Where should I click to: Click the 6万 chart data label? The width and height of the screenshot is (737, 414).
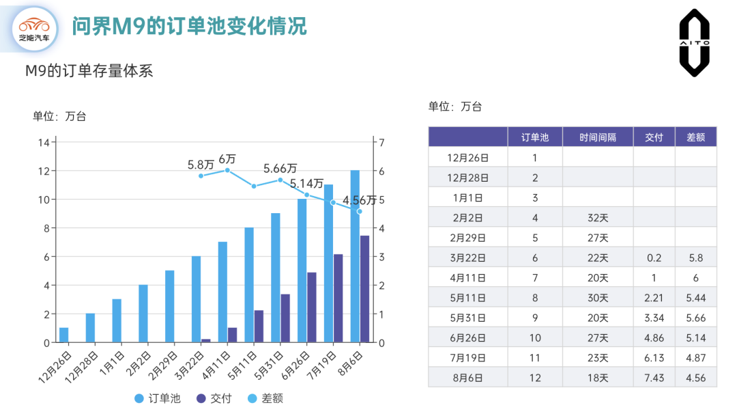click(x=227, y=159)
